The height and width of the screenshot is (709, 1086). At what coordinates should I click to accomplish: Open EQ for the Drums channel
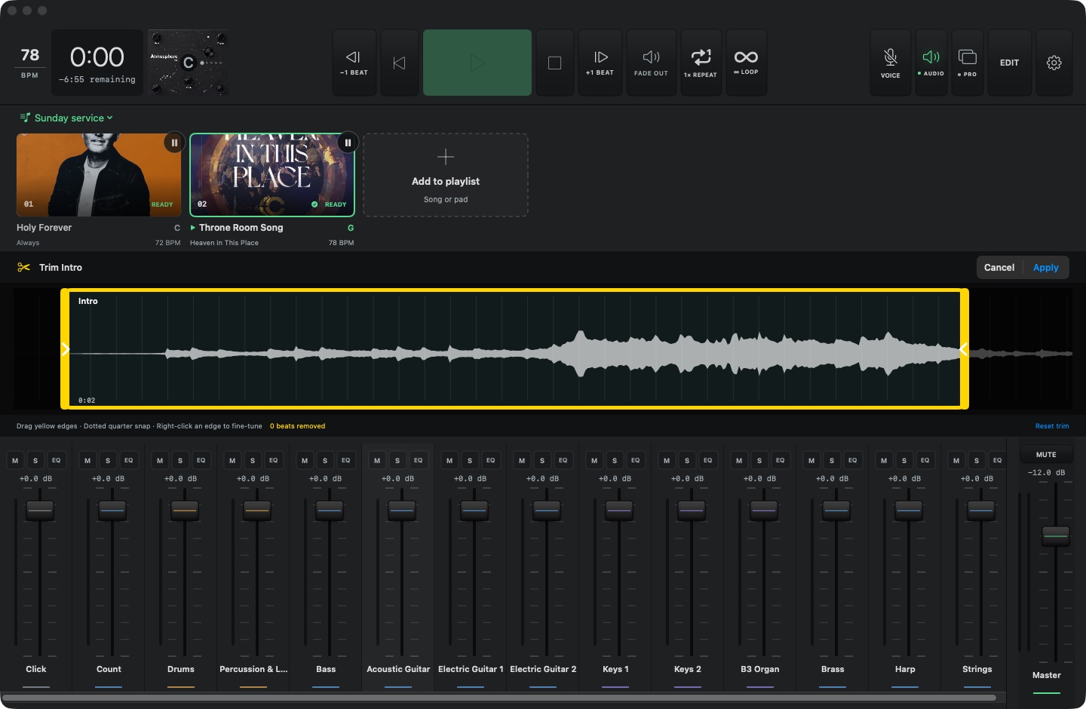tap(201, 460)
